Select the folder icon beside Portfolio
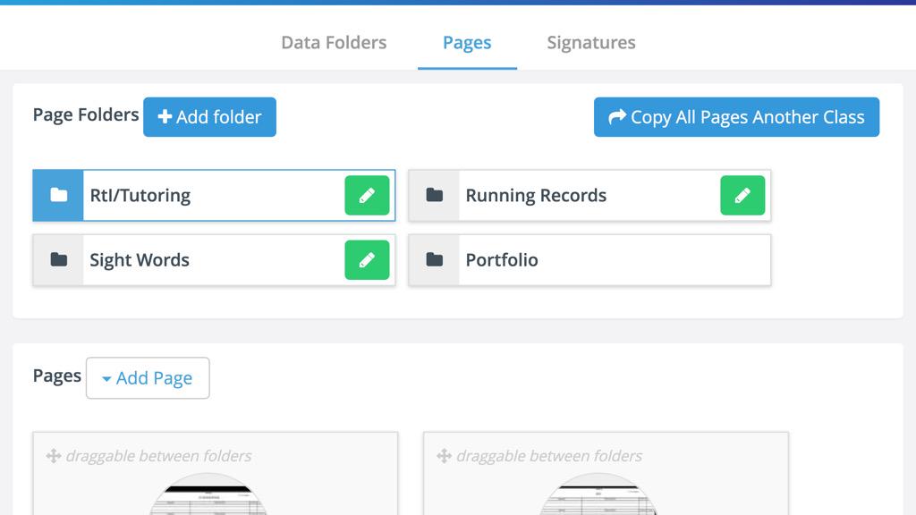Image resolution: width=916 pixels, height=515 pixels. [435, 259]
